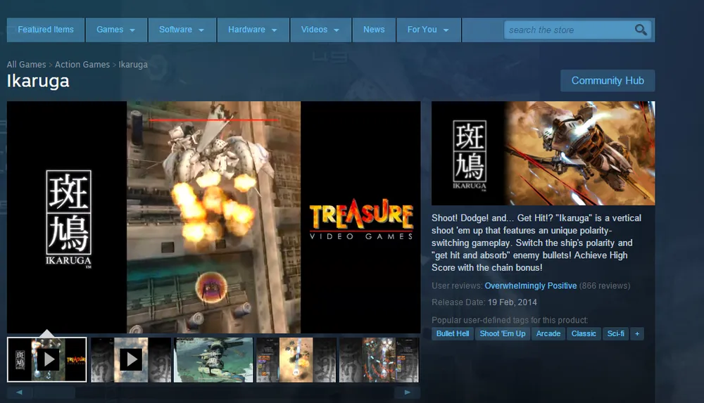This screenshot has height=403, width=704.
Task: Select the fifth gameplay screenshot thumbnail
Action: pyautogui.click(x=379, y=360)
